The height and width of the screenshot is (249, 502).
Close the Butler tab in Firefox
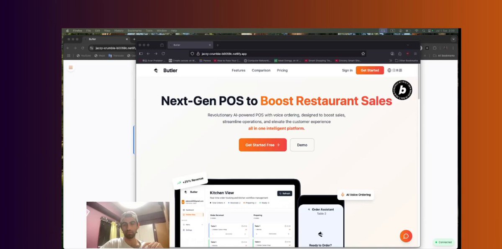click(210, 45)
